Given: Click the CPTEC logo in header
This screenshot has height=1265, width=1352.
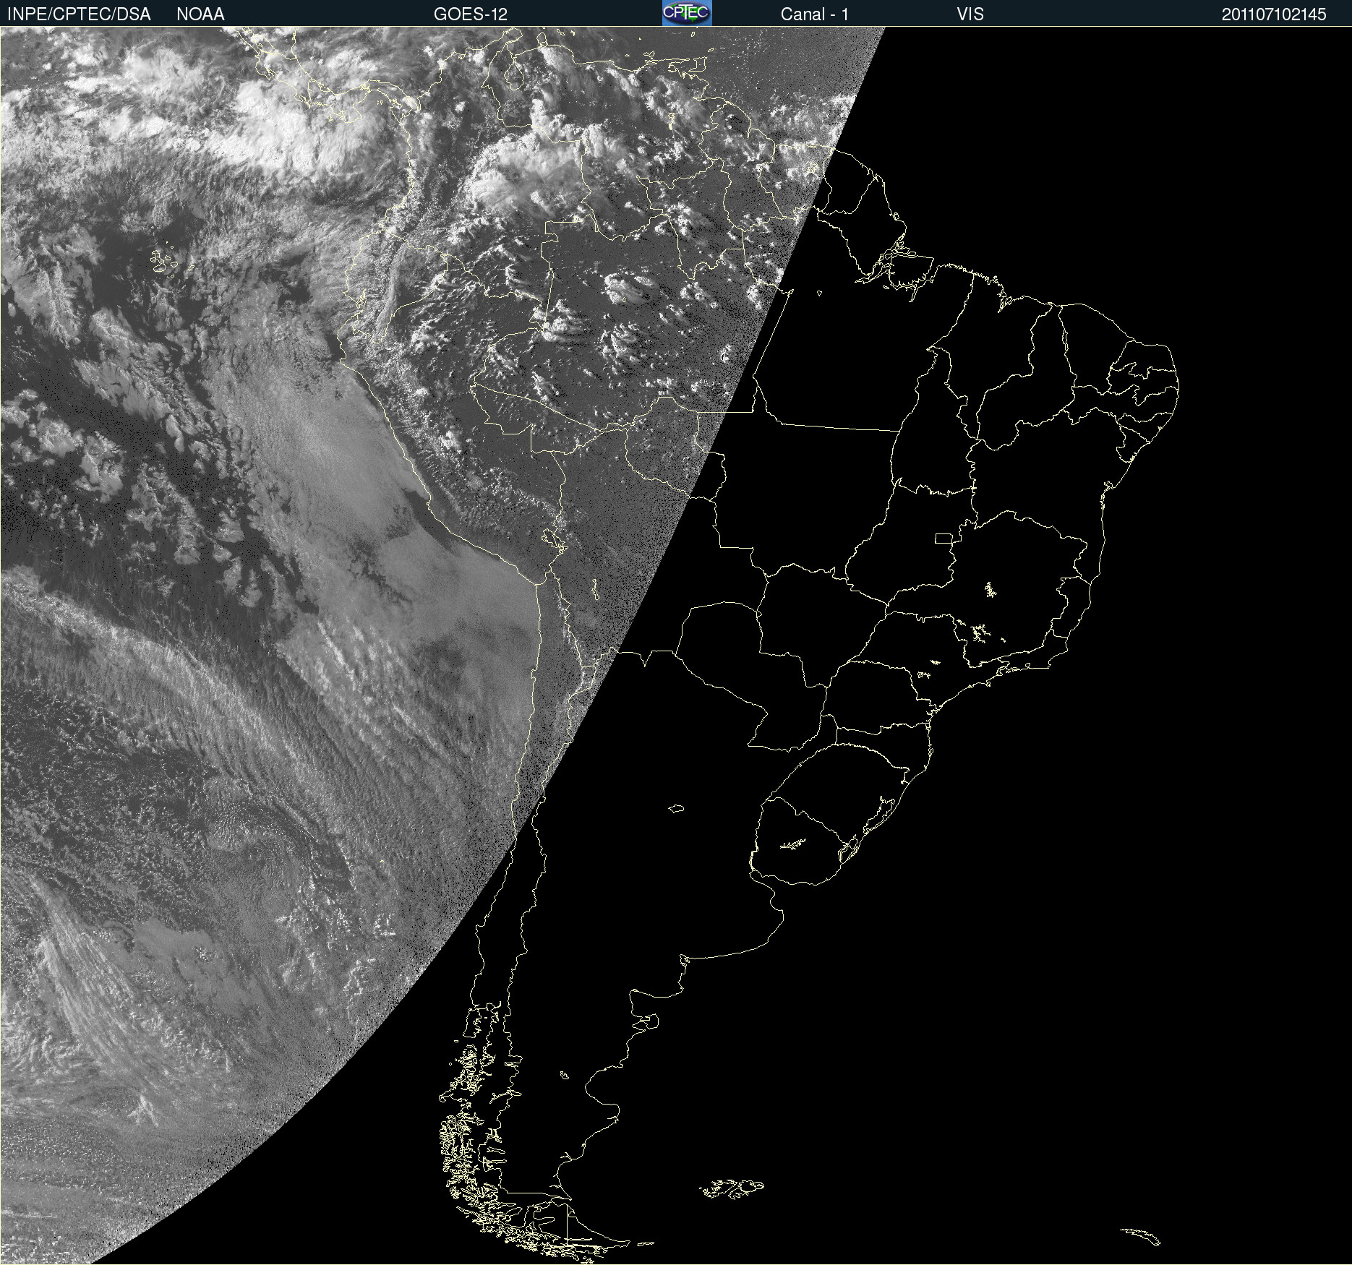Looking at the screenshot, I should pos(687,13).
